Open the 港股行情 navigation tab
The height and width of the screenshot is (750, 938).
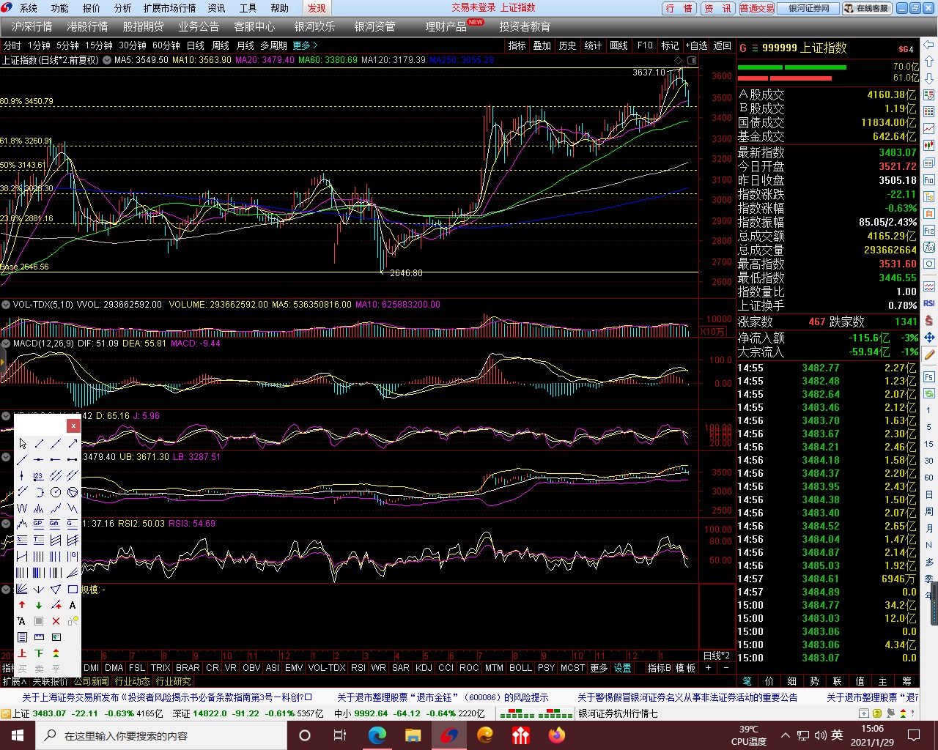click(x=87, y=26)
